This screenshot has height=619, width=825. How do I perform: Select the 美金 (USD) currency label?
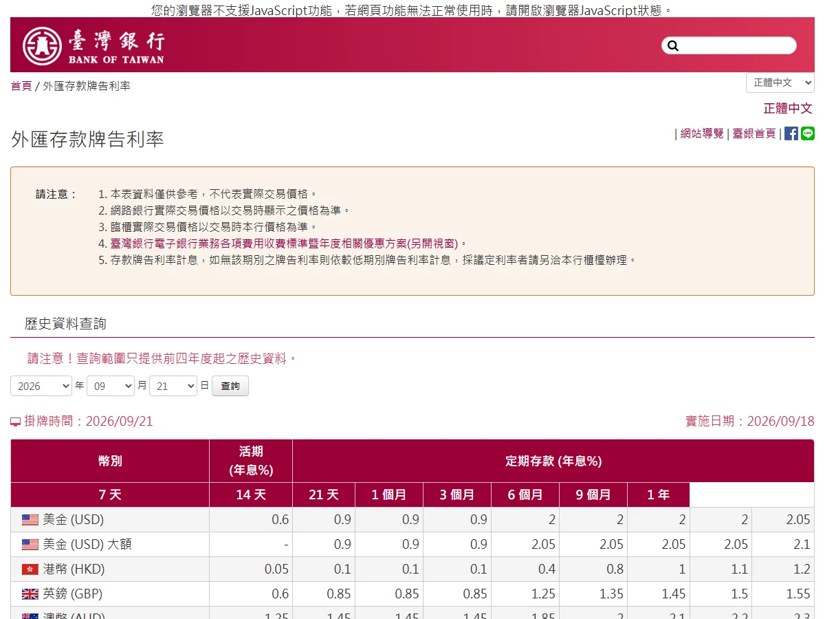point(74,519)
